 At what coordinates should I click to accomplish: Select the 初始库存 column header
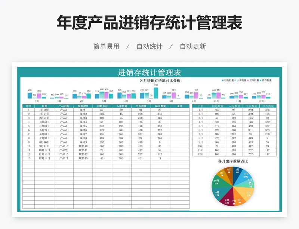(x=102, y=106)
